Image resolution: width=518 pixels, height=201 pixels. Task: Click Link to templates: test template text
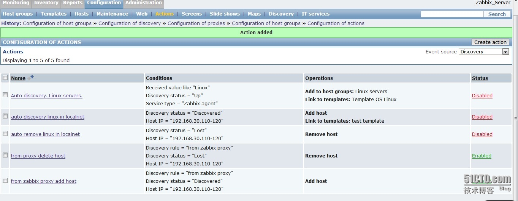pyautogui.click(x=345, y=121)
